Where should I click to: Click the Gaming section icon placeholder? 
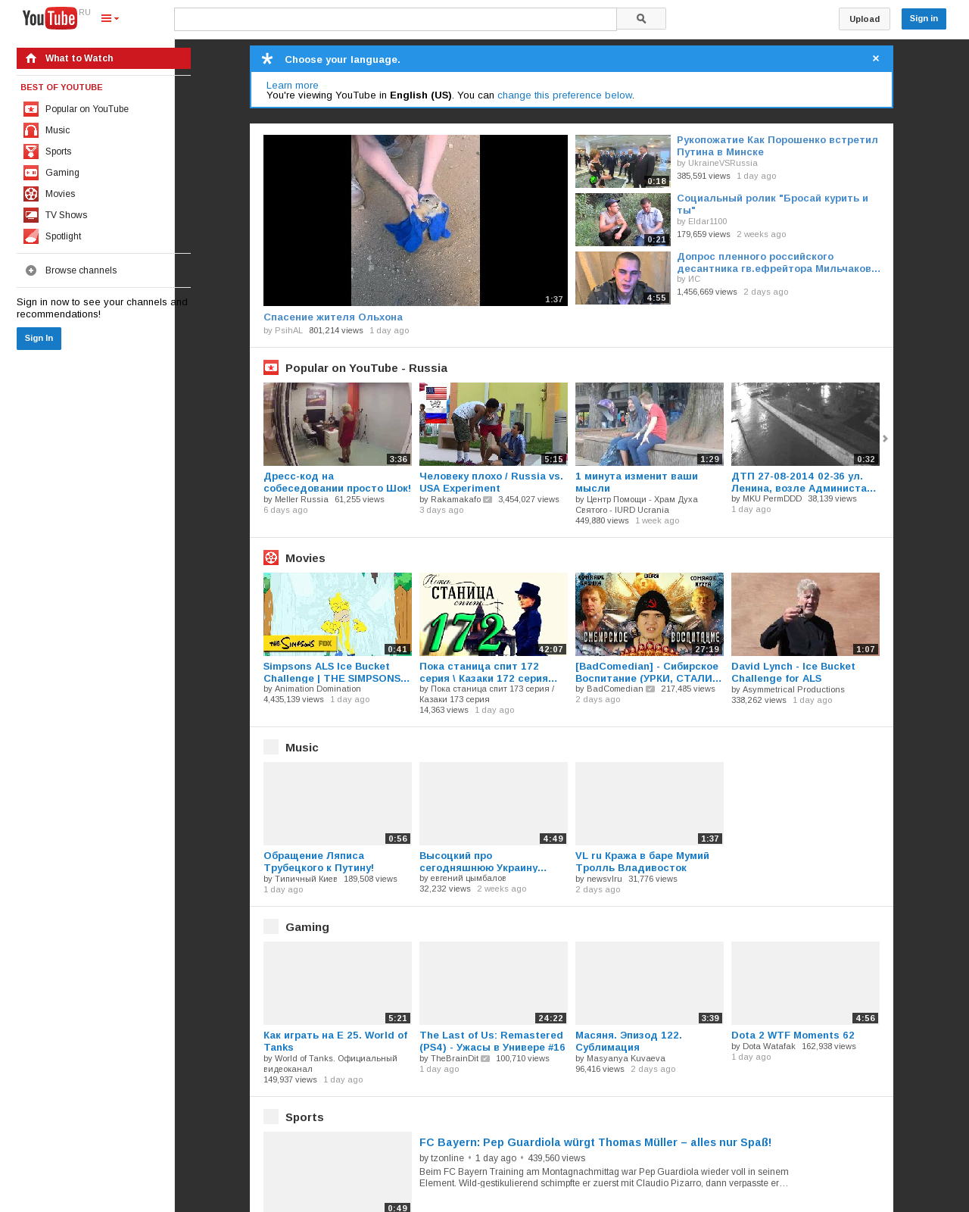pyautogui.click(x=271, y=926)
